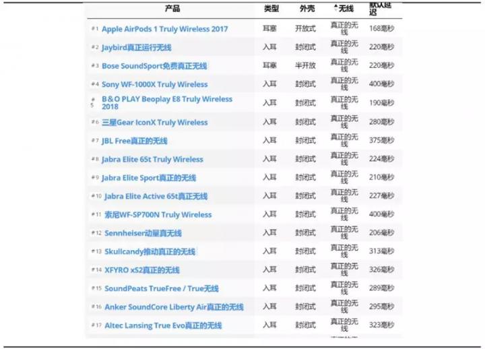Image resolution: width=485 pixels, height=349 pixels.
Task: Click the 产品 column header
Action: pos(172,8)
